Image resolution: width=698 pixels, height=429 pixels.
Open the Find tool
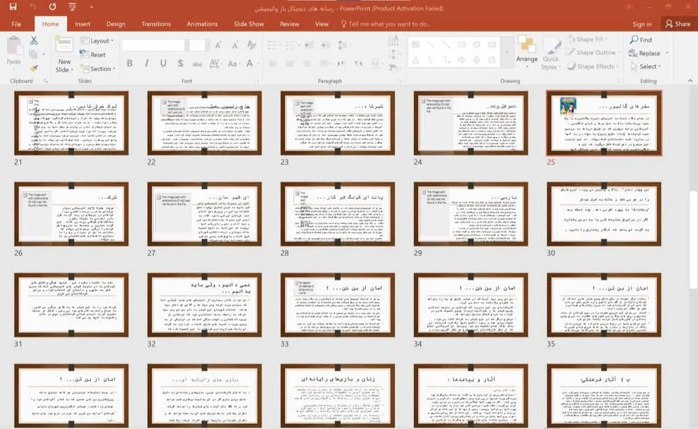point(641,40)
